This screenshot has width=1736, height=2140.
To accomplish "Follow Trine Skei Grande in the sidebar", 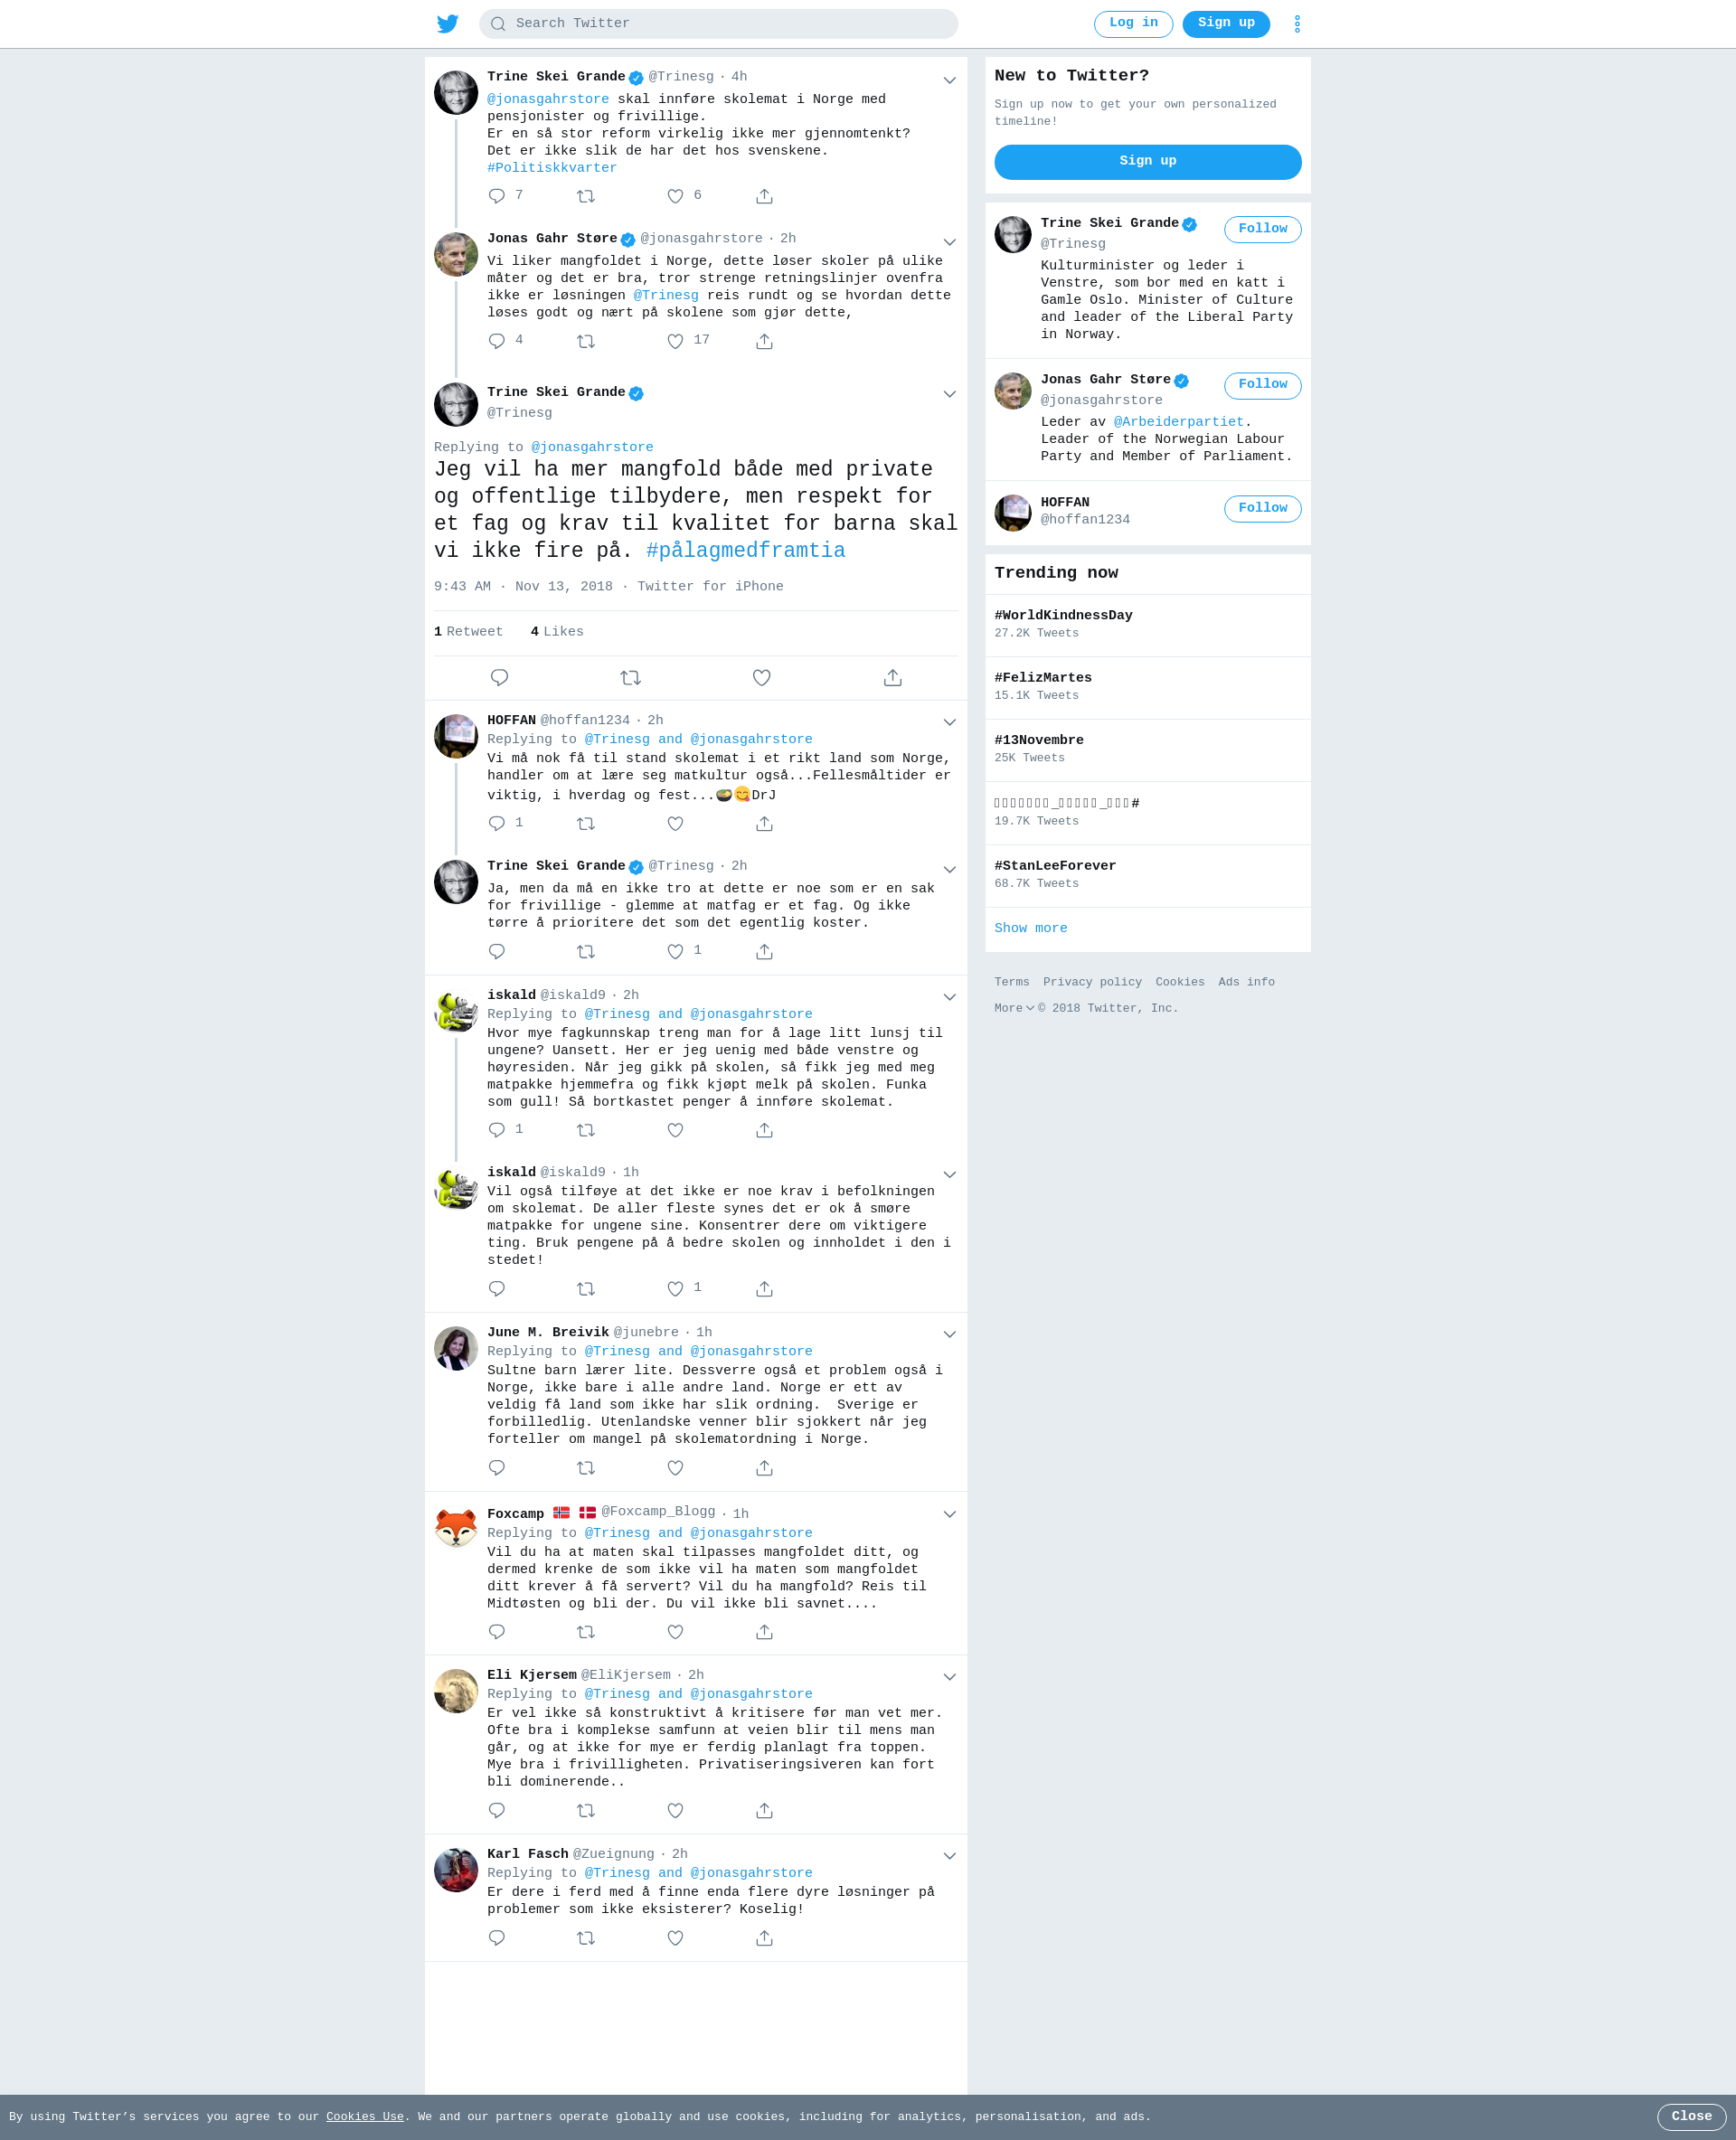I will click(1262, 229).
